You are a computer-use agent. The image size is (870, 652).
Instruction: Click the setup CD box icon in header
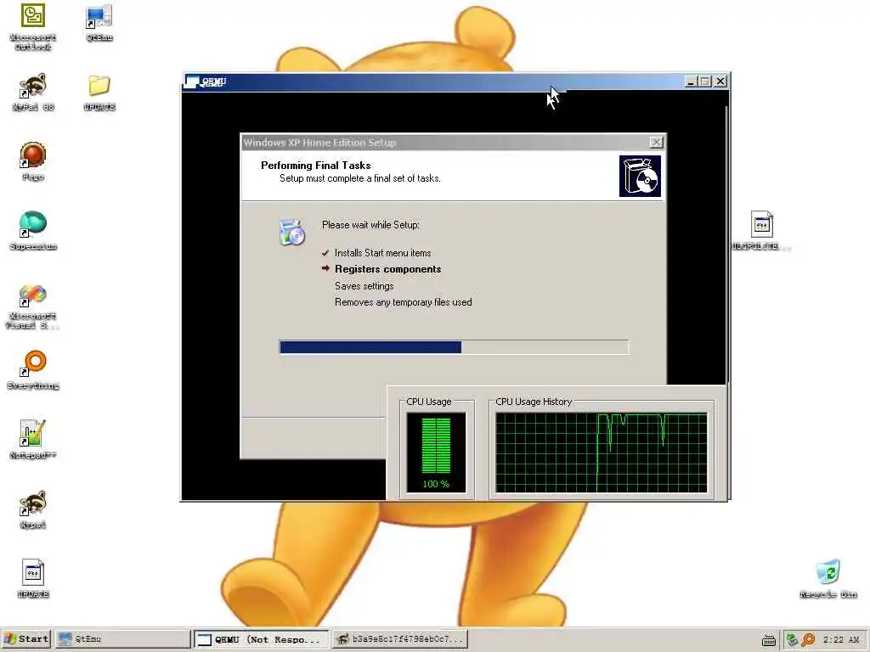coord(640,176)
